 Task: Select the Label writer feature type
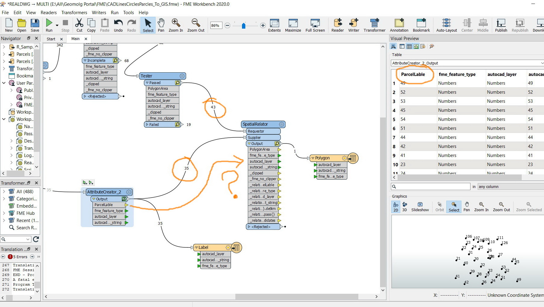pyautogui.click(x=212, y=247)
